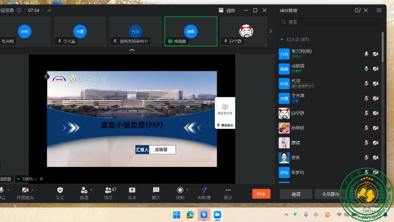Open the 更多 more options icon
This screenshot has height=222, width=394.
click(x=228, y=191)
